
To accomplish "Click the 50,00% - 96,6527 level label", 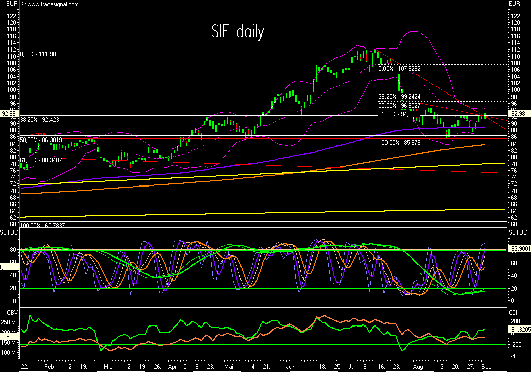I will pos(400,105).
